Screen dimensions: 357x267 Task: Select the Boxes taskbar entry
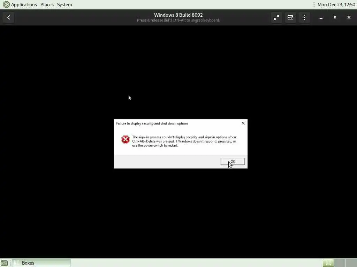(x=41, y=263)
